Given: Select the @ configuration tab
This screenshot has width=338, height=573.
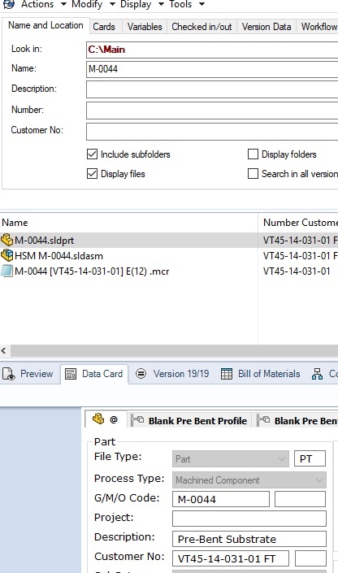Looking at the screenshot, I should tap(106, 419).
